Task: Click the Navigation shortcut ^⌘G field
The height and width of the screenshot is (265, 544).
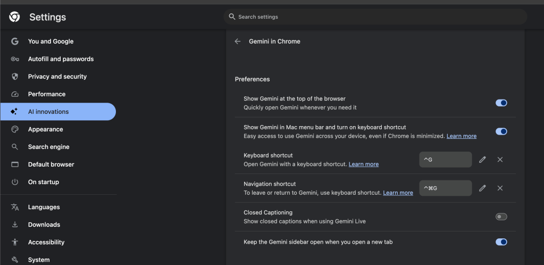Action: click(x=446, y=188)
